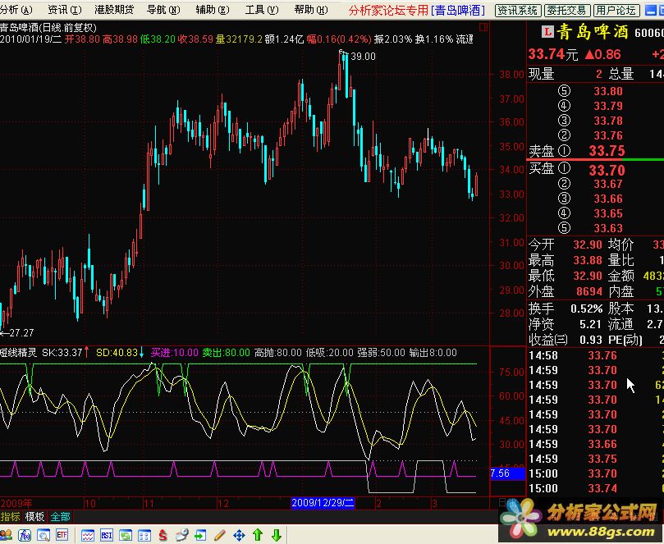Click the 今开 value 32.90
The height and width of the screenshot is (544, 664).
tap(588, 245)
